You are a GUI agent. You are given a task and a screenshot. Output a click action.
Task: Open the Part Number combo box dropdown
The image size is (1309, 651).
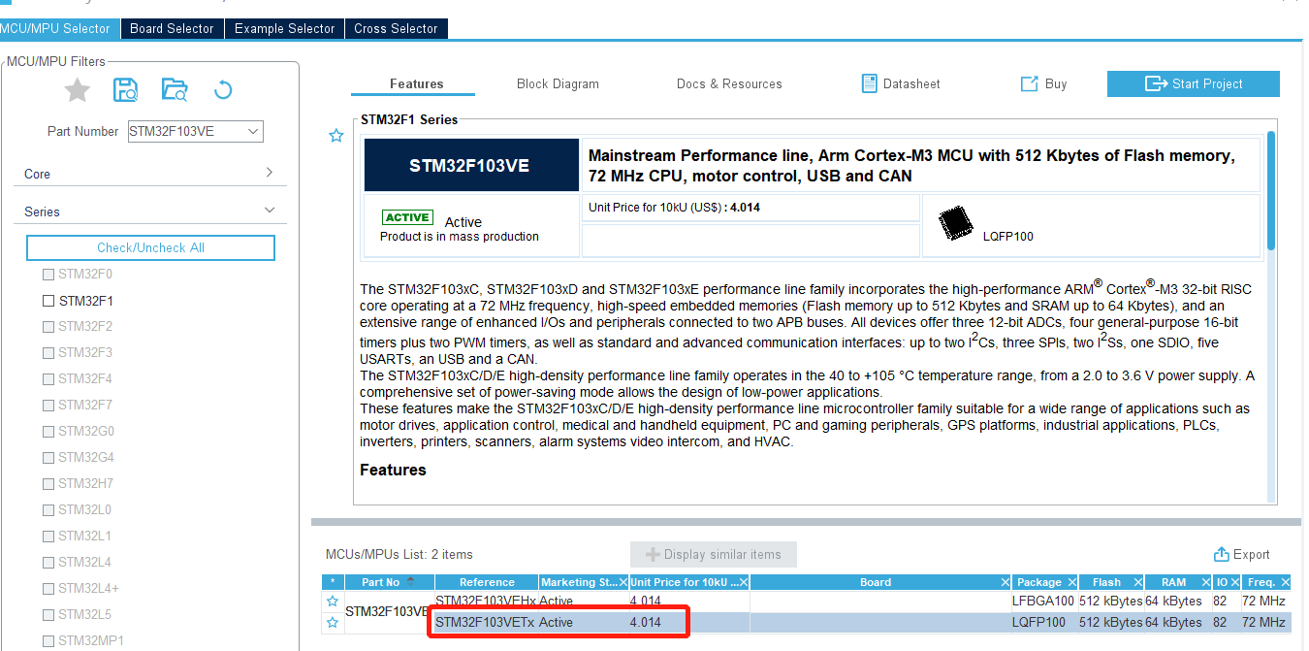[253, 131]
